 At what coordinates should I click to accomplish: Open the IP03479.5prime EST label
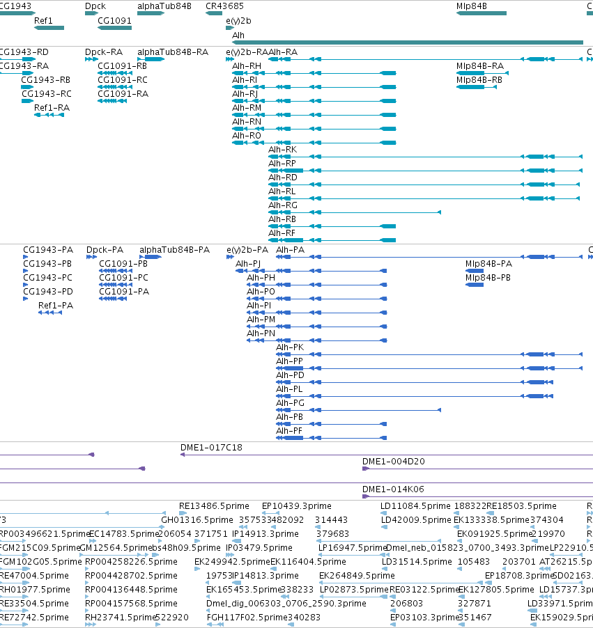[x=259, y=548]
